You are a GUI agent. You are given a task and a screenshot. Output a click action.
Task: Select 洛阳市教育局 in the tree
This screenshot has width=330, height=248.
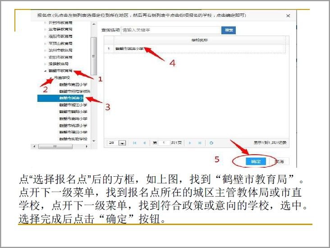tap(60, 37)
